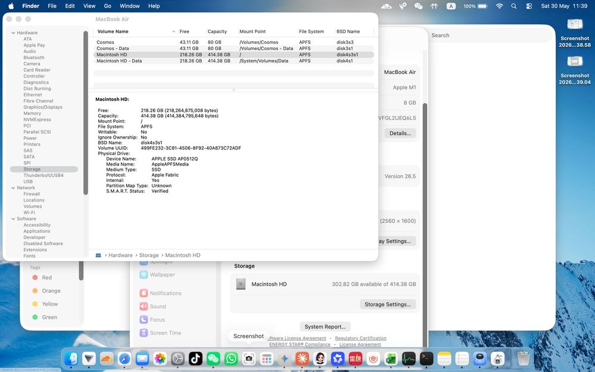Collapse the Network tree section
The image size is (595, 372).
point(13,187)
